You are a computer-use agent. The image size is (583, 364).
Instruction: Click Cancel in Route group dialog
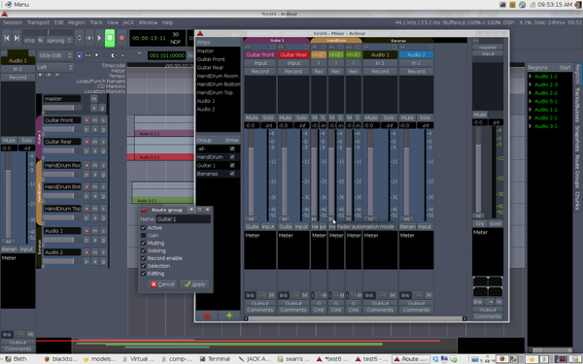[x=162, y=284]
